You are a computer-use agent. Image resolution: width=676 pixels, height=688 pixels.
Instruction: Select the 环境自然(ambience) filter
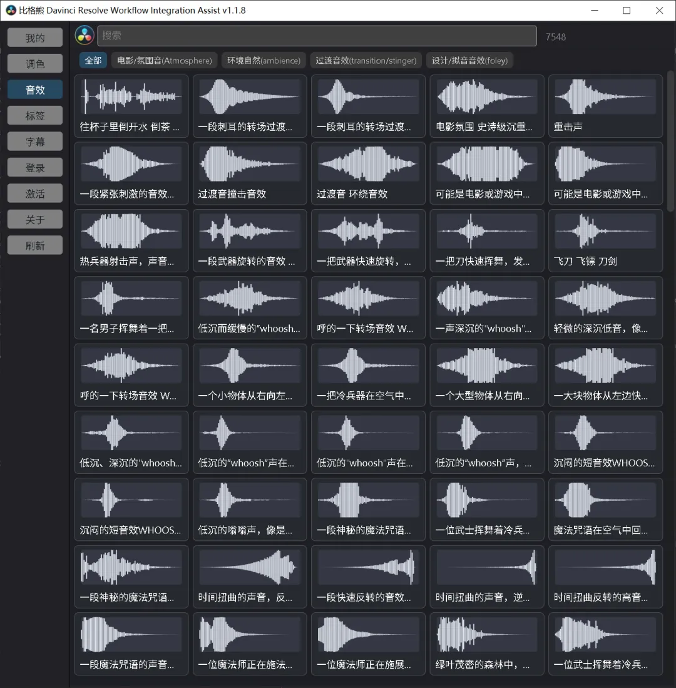pos(264,61)
